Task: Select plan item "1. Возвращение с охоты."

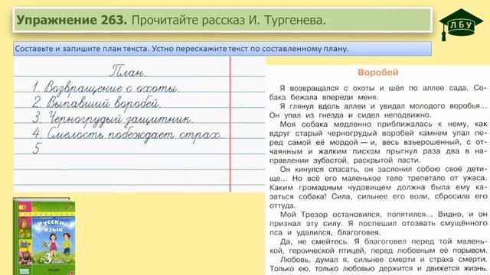Action: tap(106, 87)
